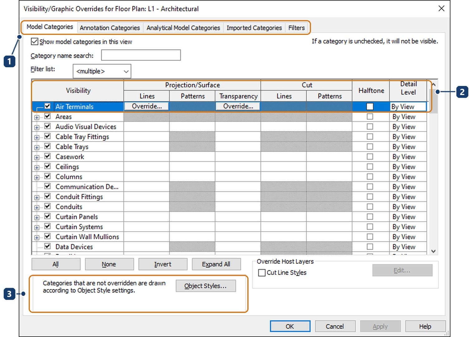
Task: Click Lines Override button for Air Terminals
Action: 147,106
